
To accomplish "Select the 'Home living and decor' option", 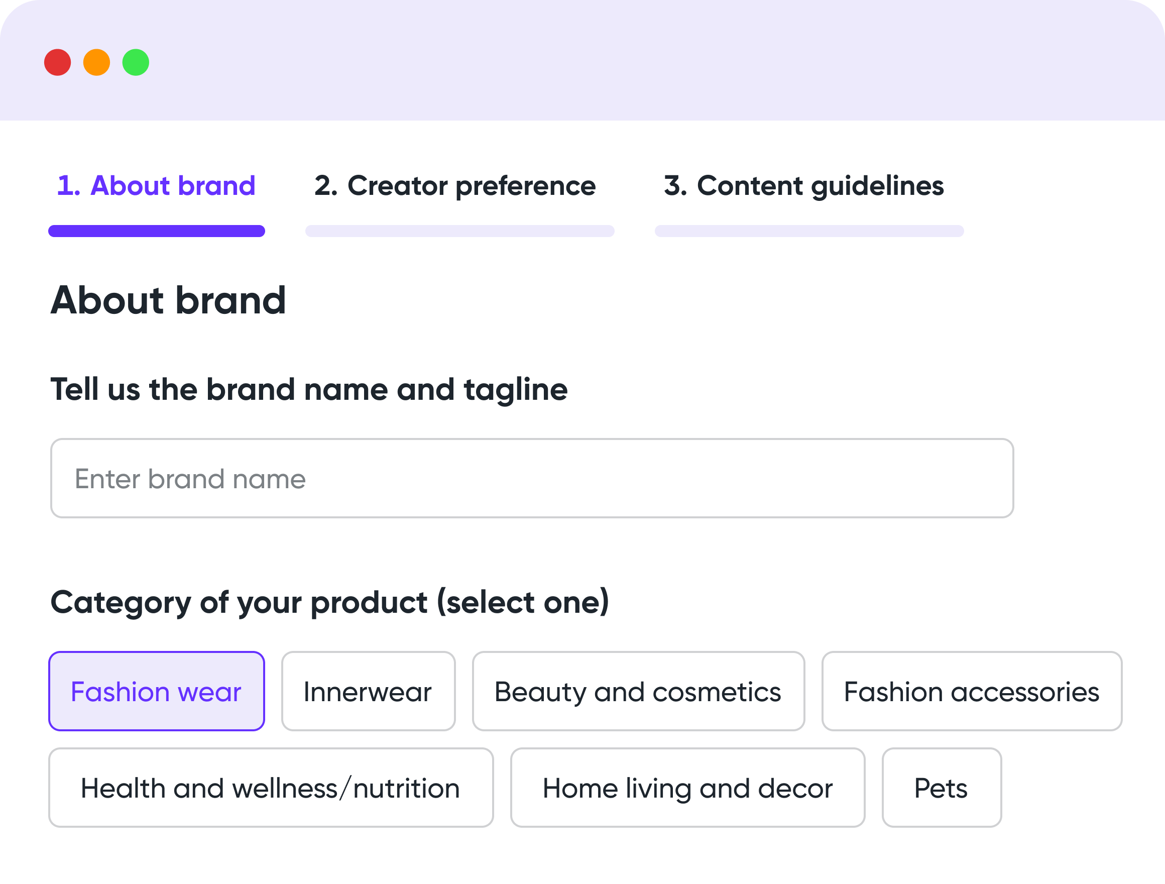I will (688, 788).
